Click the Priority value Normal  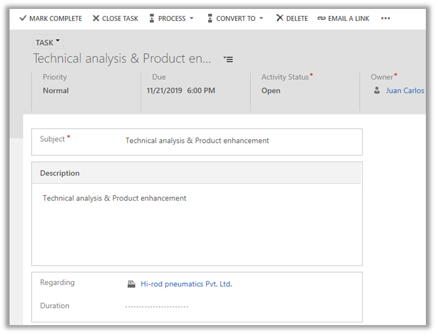(x=55, y=90)
